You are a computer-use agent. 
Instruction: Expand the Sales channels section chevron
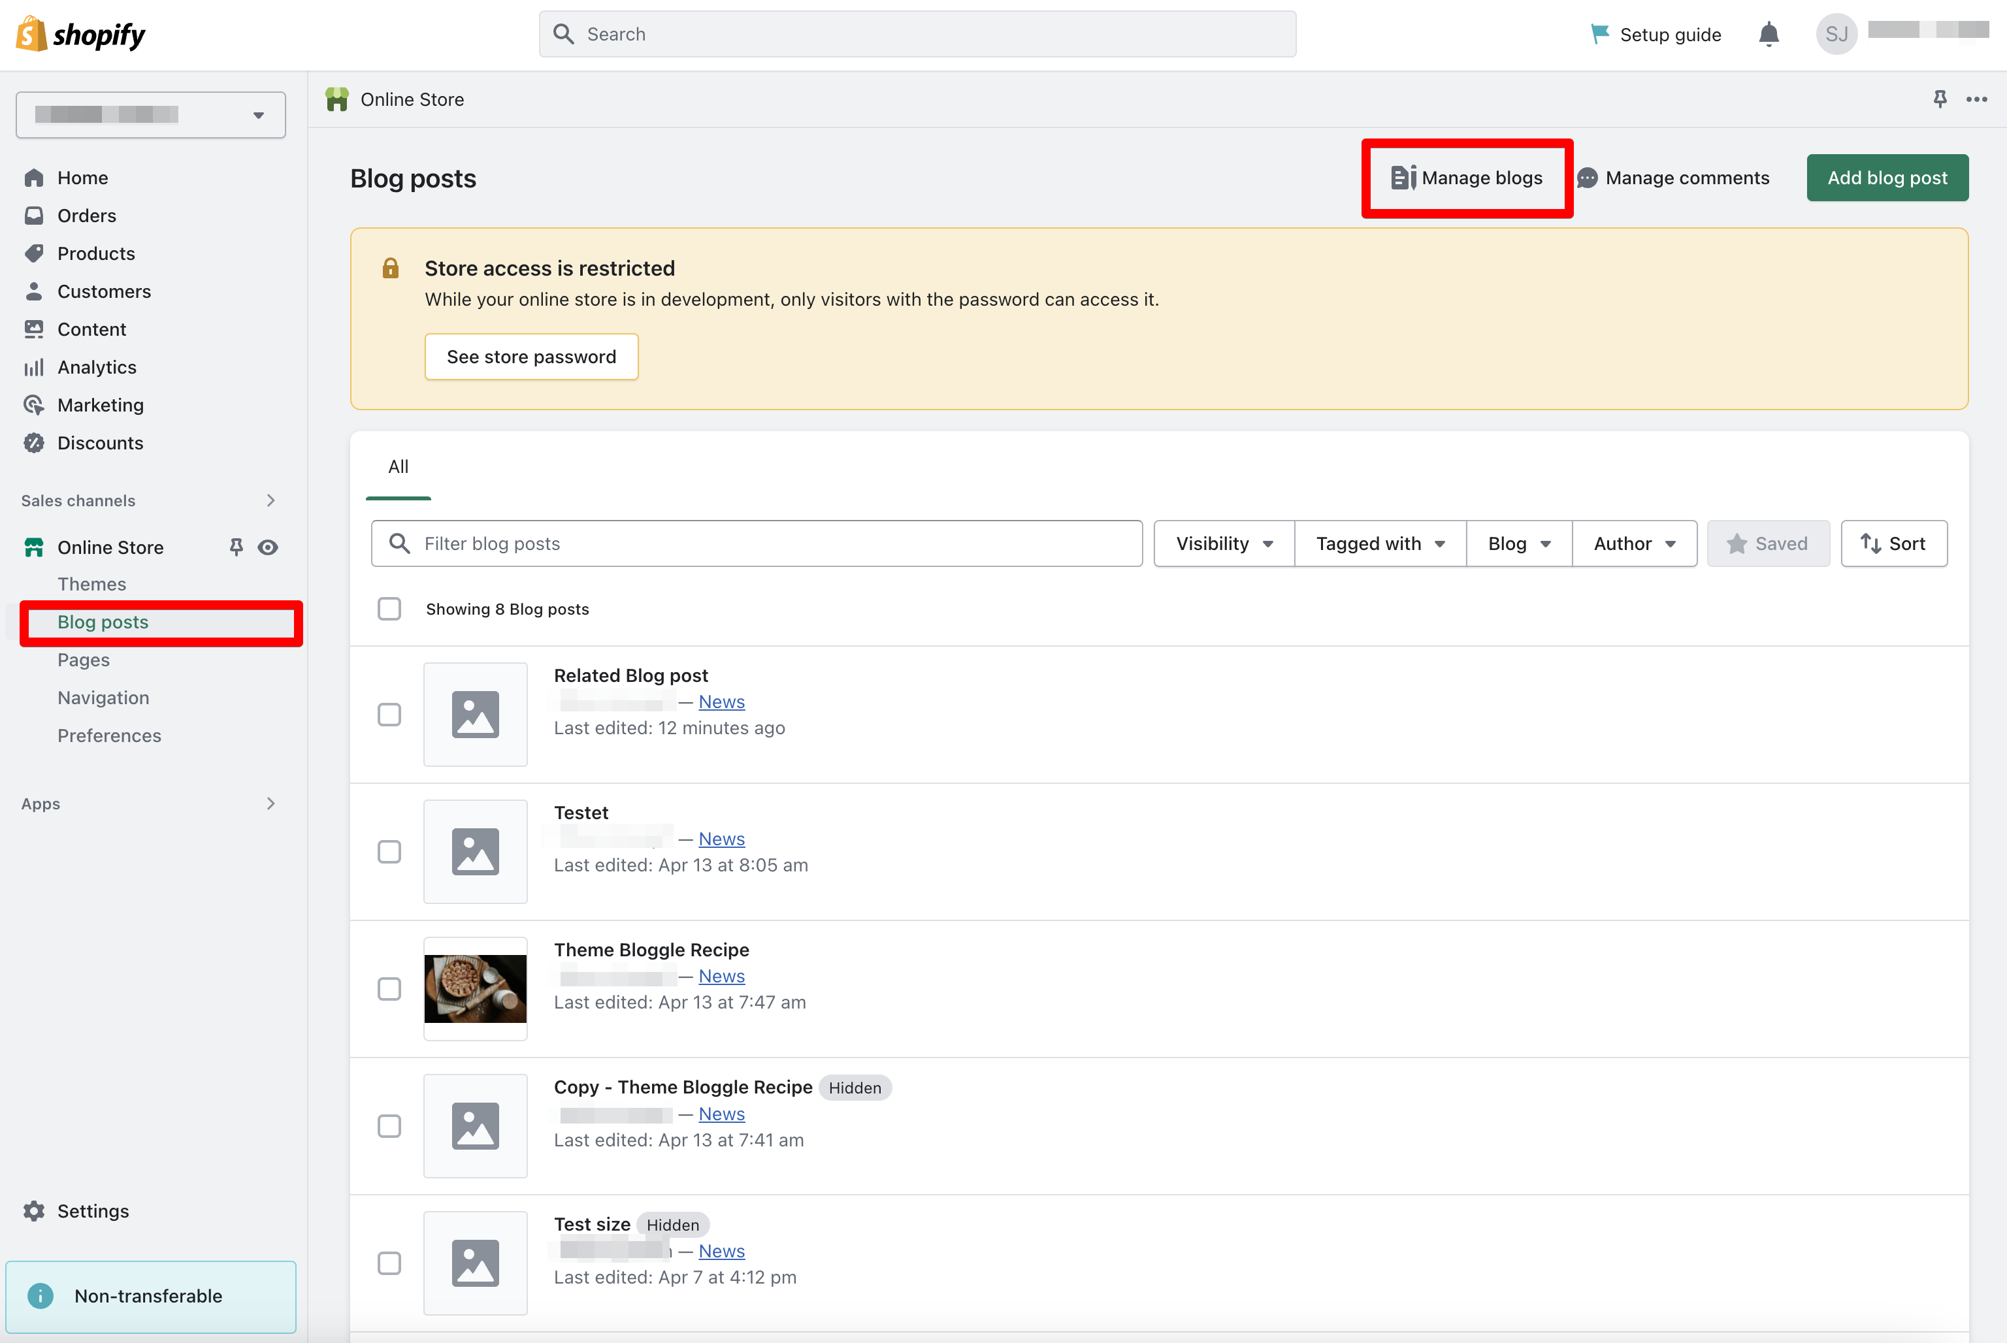point(270,500)
